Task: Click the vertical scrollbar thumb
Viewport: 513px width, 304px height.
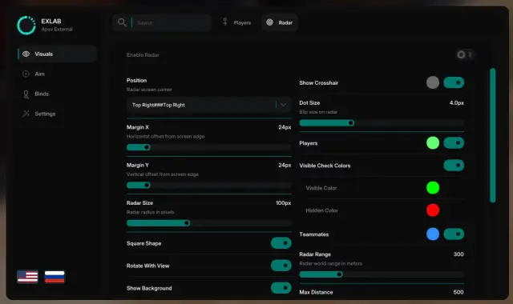Action: pyautogui.click(x=493, y=135)
